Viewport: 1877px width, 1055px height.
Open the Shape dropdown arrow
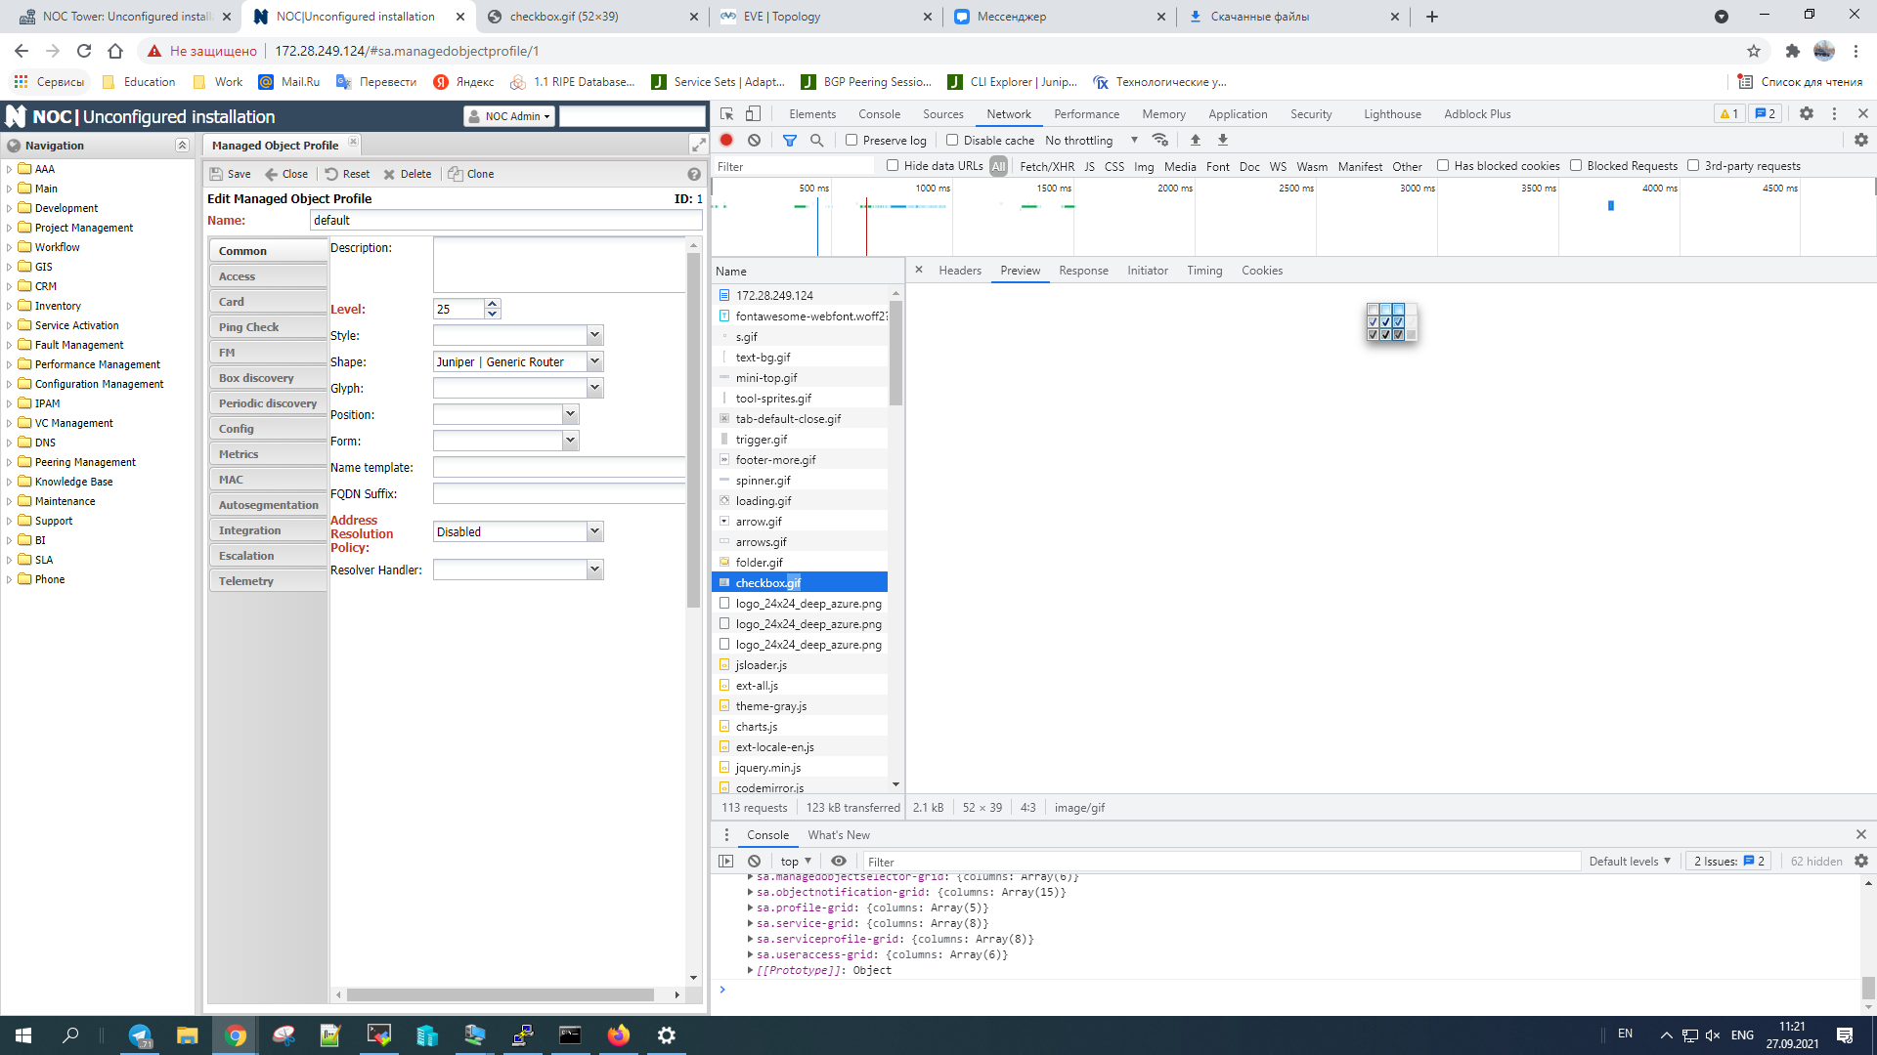(x=594, y=361)
